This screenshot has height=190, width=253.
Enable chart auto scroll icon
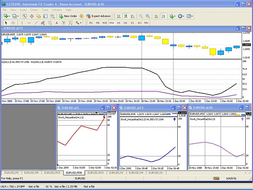coord(156,16)
